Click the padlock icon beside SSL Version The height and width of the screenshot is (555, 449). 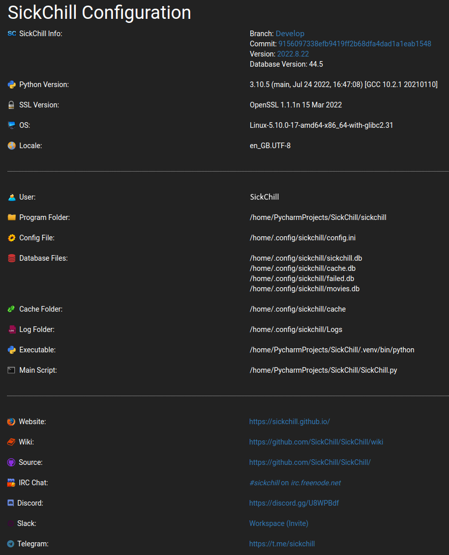pyautogui.click(x=11, y=105)
